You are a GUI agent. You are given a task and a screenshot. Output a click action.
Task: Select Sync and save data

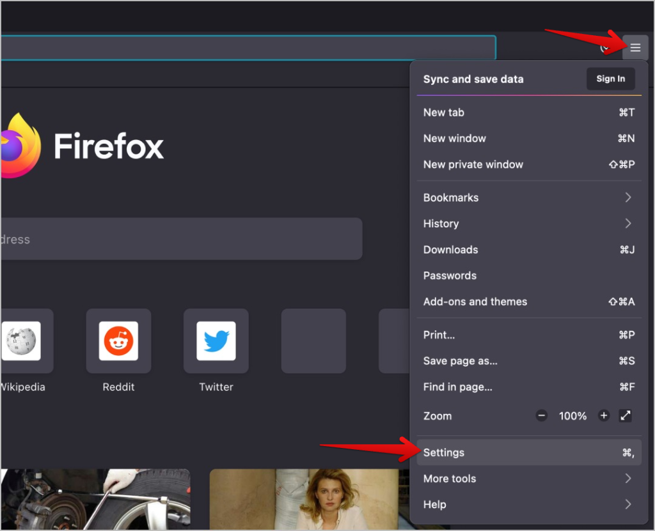[473, 79]
